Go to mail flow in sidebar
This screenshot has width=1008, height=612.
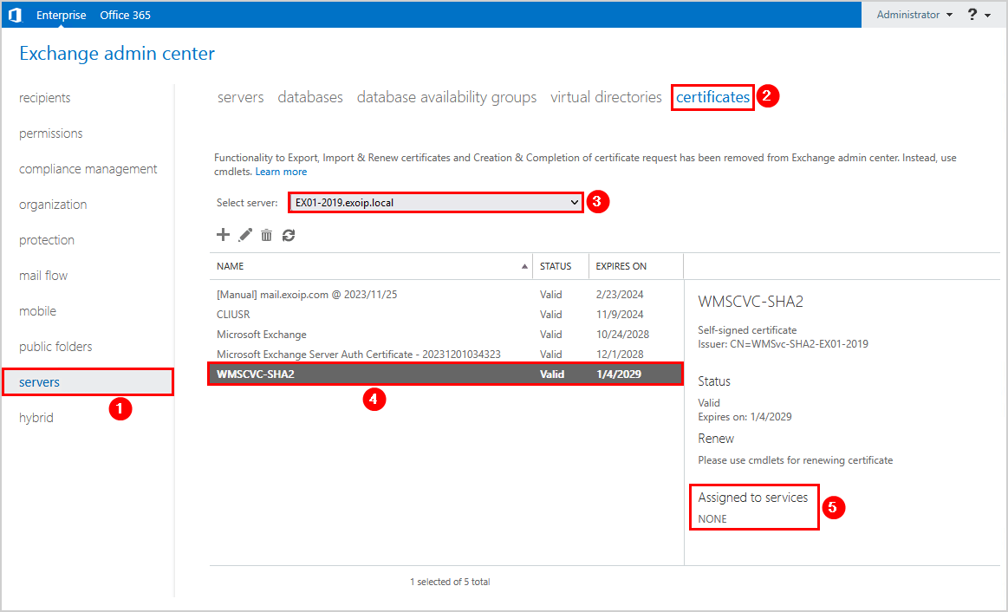[43, 276]
